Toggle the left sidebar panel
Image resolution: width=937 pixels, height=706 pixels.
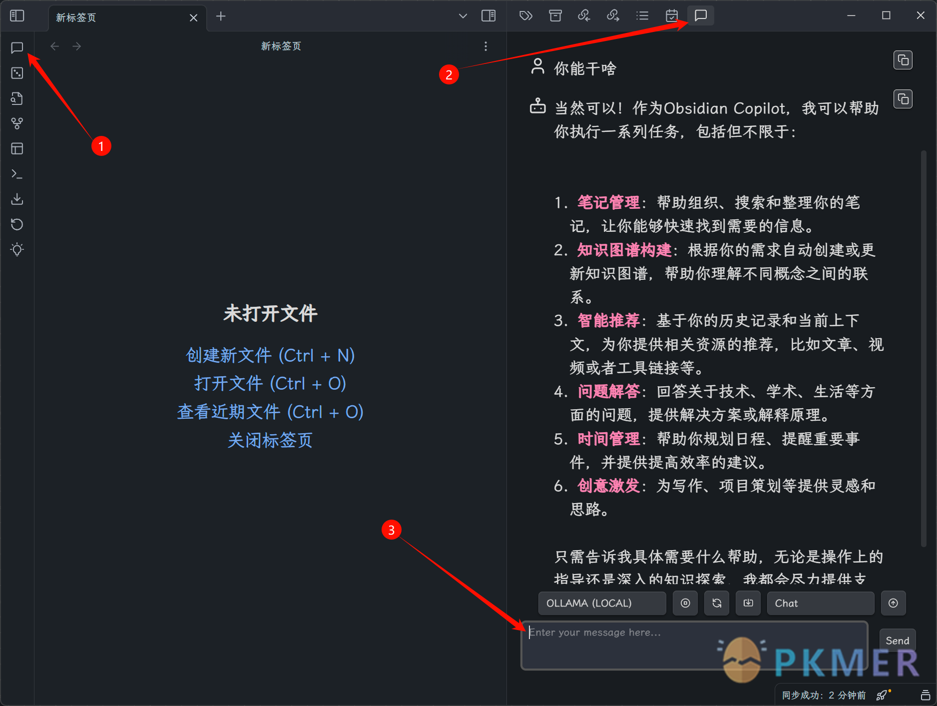click(17, 16)
